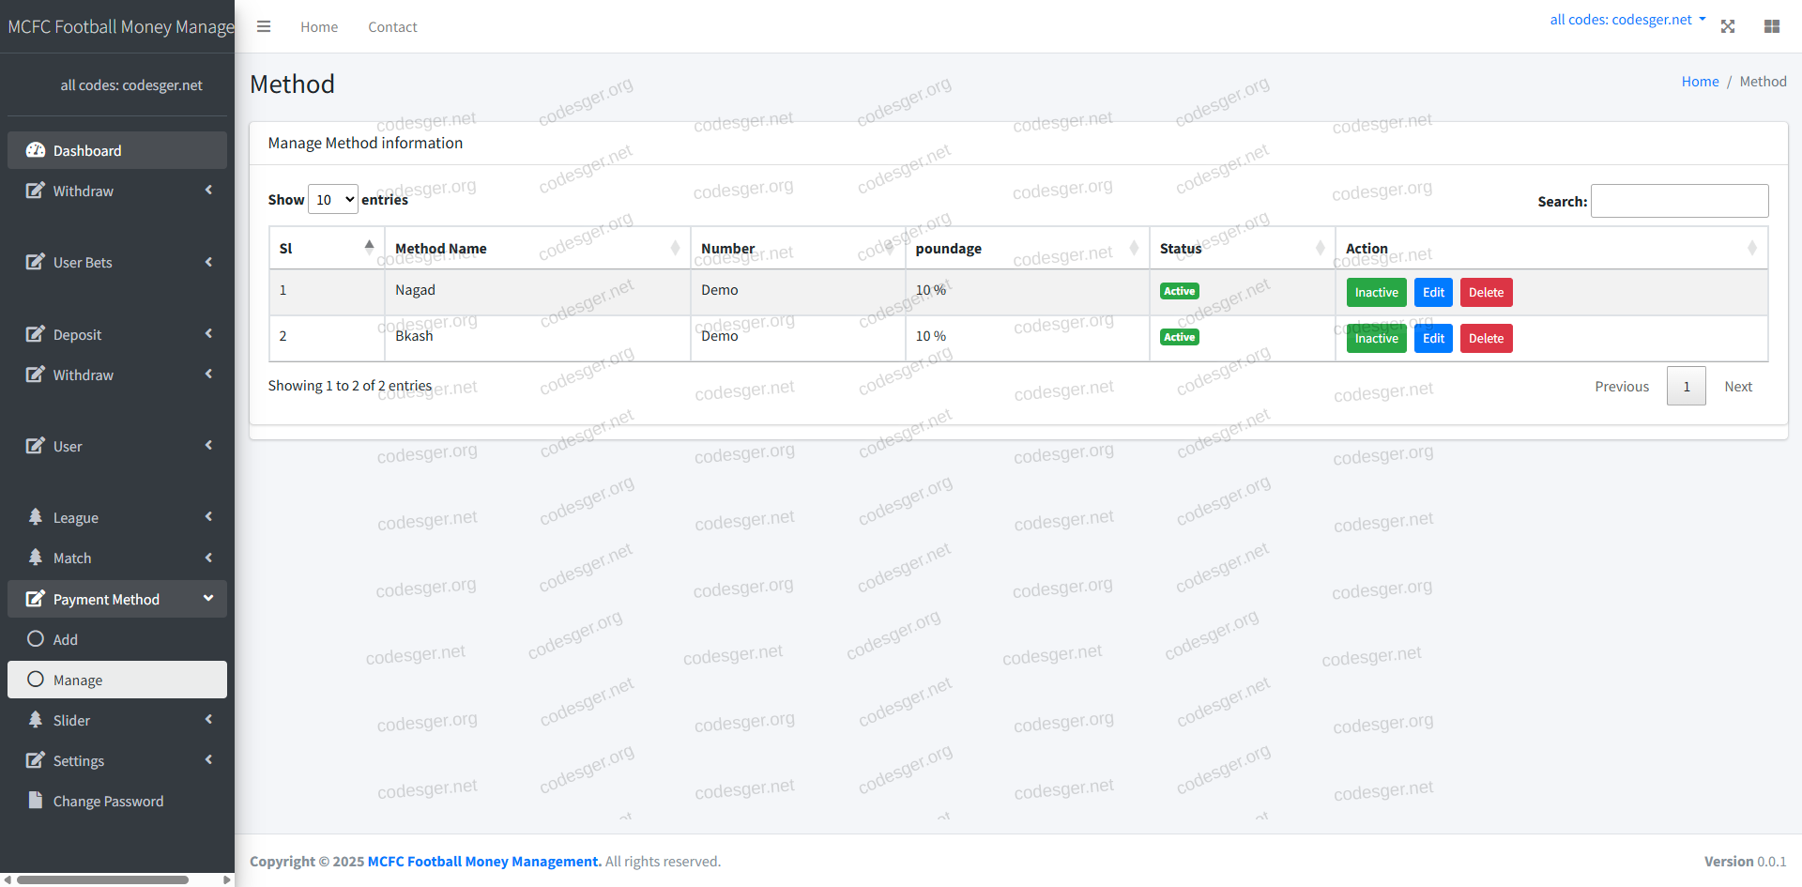
Task: Click the fullscreen expand icon
Action: coord(1728,26)
